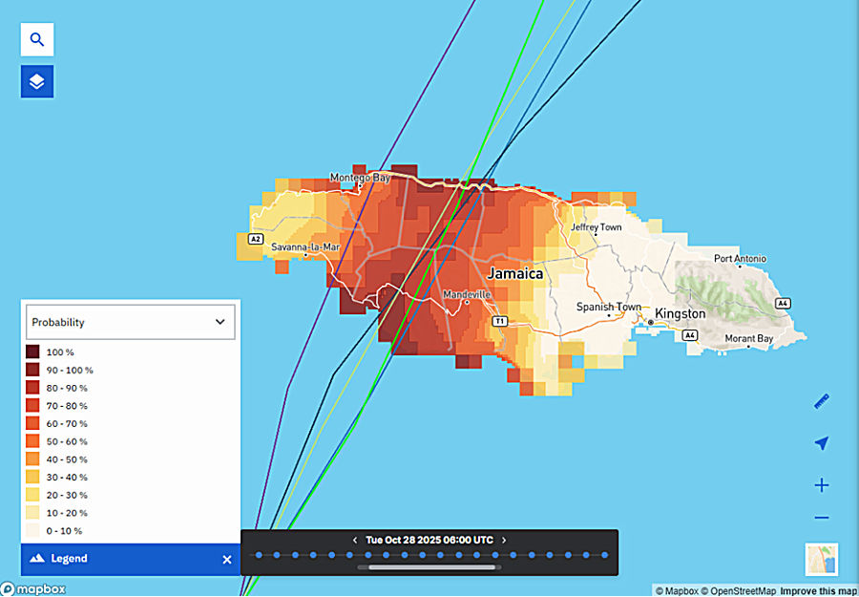Image resolution: width=859 pixels, height=597 pixels.
Task: Select the ruler measurement tool
Action: point(821,400)
